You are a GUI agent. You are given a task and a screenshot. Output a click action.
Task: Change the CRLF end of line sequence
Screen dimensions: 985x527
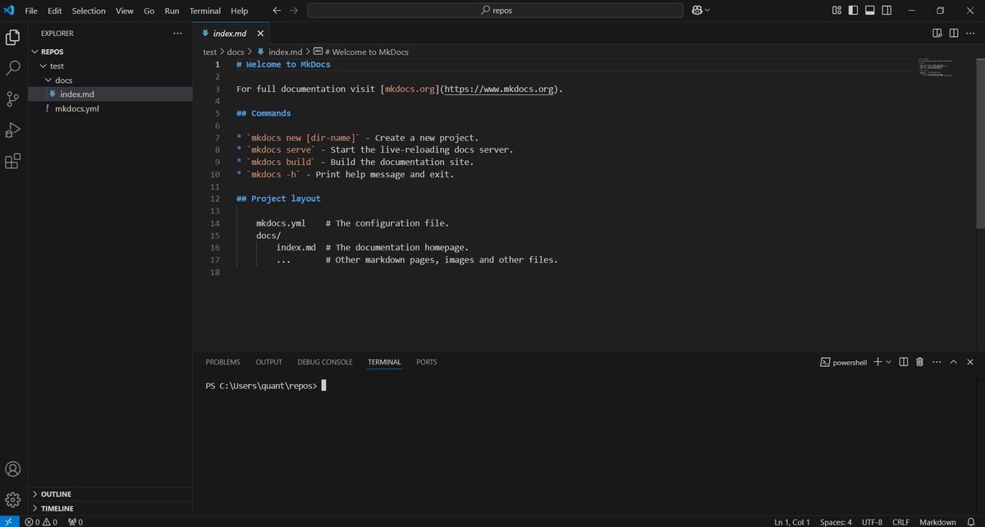900,521
